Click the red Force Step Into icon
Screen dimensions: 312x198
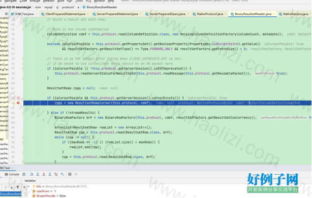click(44, 174)
